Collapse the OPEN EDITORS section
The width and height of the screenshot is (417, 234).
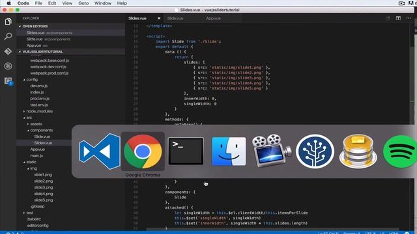click(x=35, y=26)
